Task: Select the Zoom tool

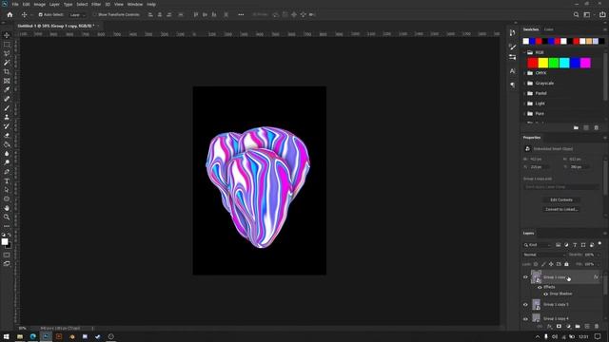Action: click(x=7, y=218)
